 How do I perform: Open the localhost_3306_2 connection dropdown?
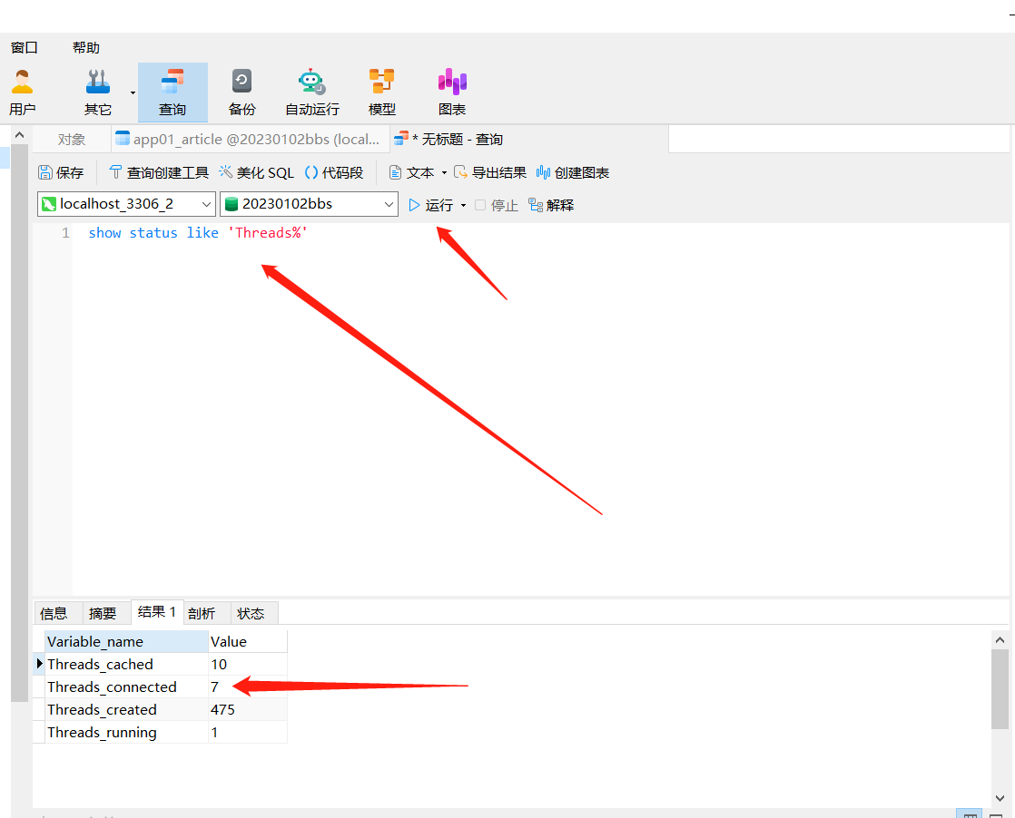click(126, 204)
